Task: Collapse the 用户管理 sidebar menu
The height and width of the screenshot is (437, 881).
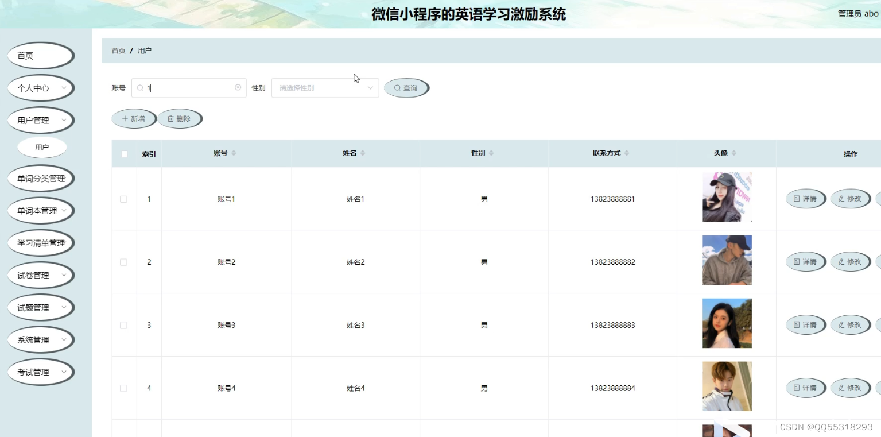Action: pos(40,120)
